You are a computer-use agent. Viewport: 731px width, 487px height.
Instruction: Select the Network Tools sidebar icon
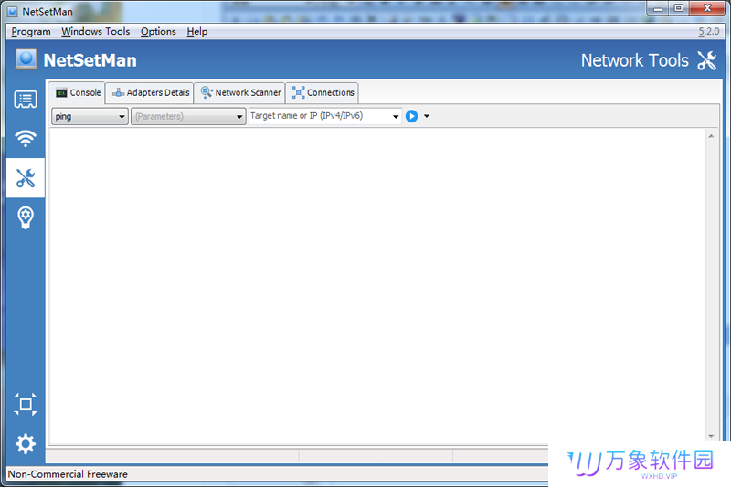(26, 177)
